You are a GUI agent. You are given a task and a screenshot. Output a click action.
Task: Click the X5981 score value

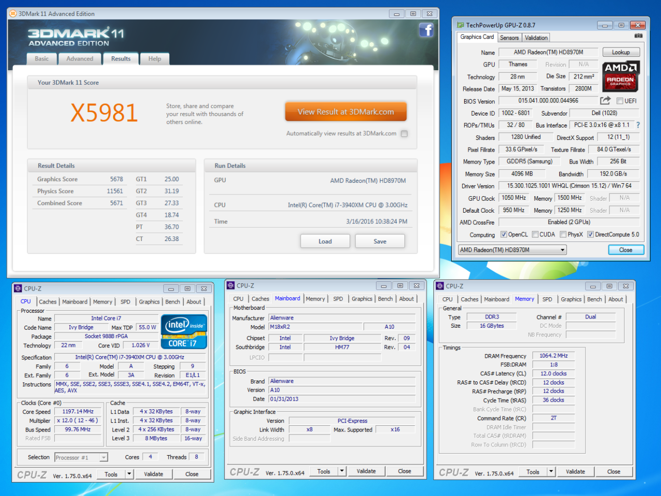(x=104, y=113)
